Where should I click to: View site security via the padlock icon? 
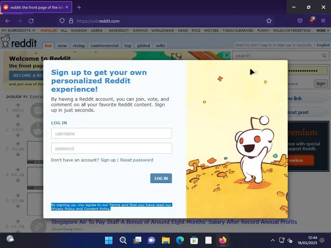[x=71, y=21]
